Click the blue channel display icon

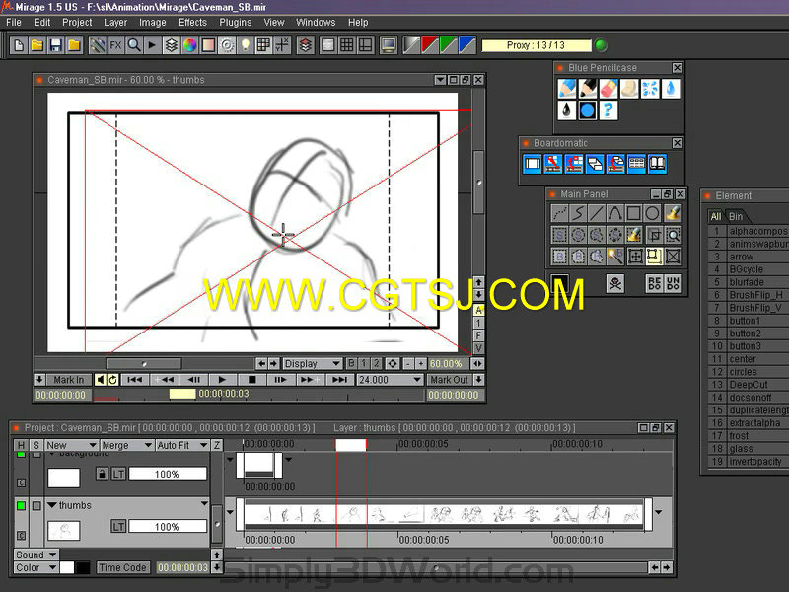tap(466, 45)
